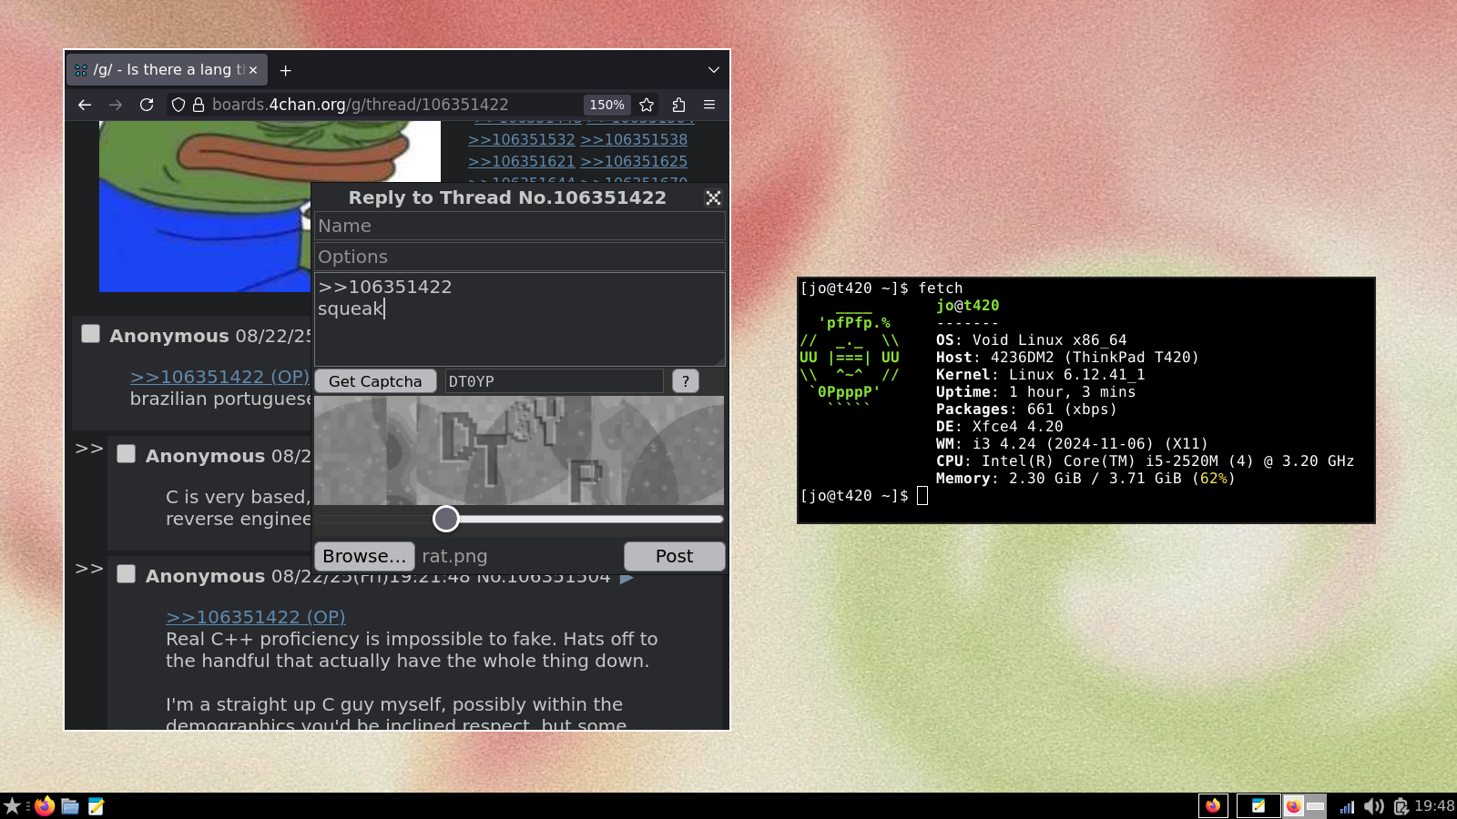
Task: Click the 'Kernel: Linux 6.12.41_1' terminal line
Action: (x=1041, y=375)
